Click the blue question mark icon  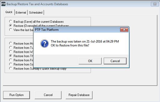tap(45, 44)
